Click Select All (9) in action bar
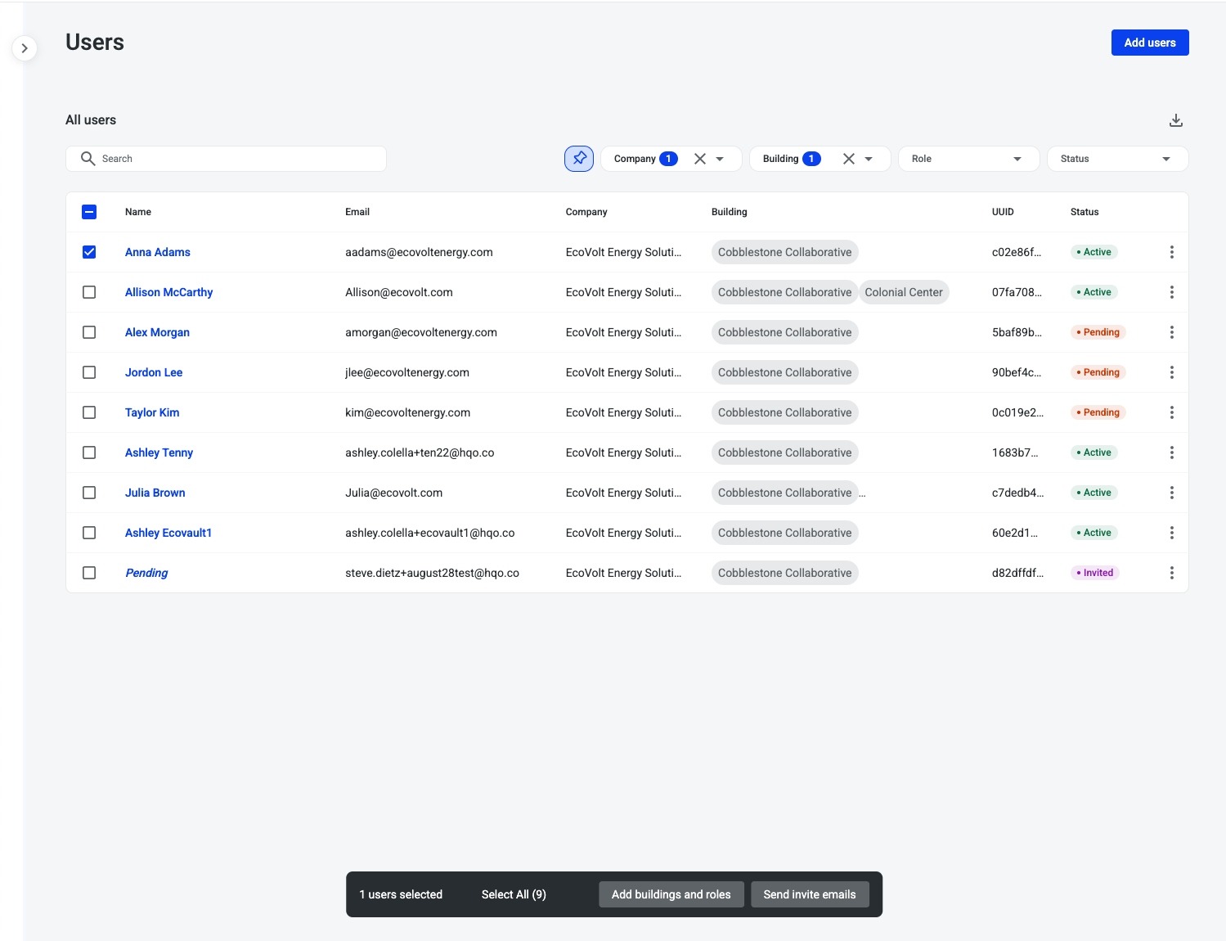Screen dimensions: 1226x941 click(x=514, y=894)
